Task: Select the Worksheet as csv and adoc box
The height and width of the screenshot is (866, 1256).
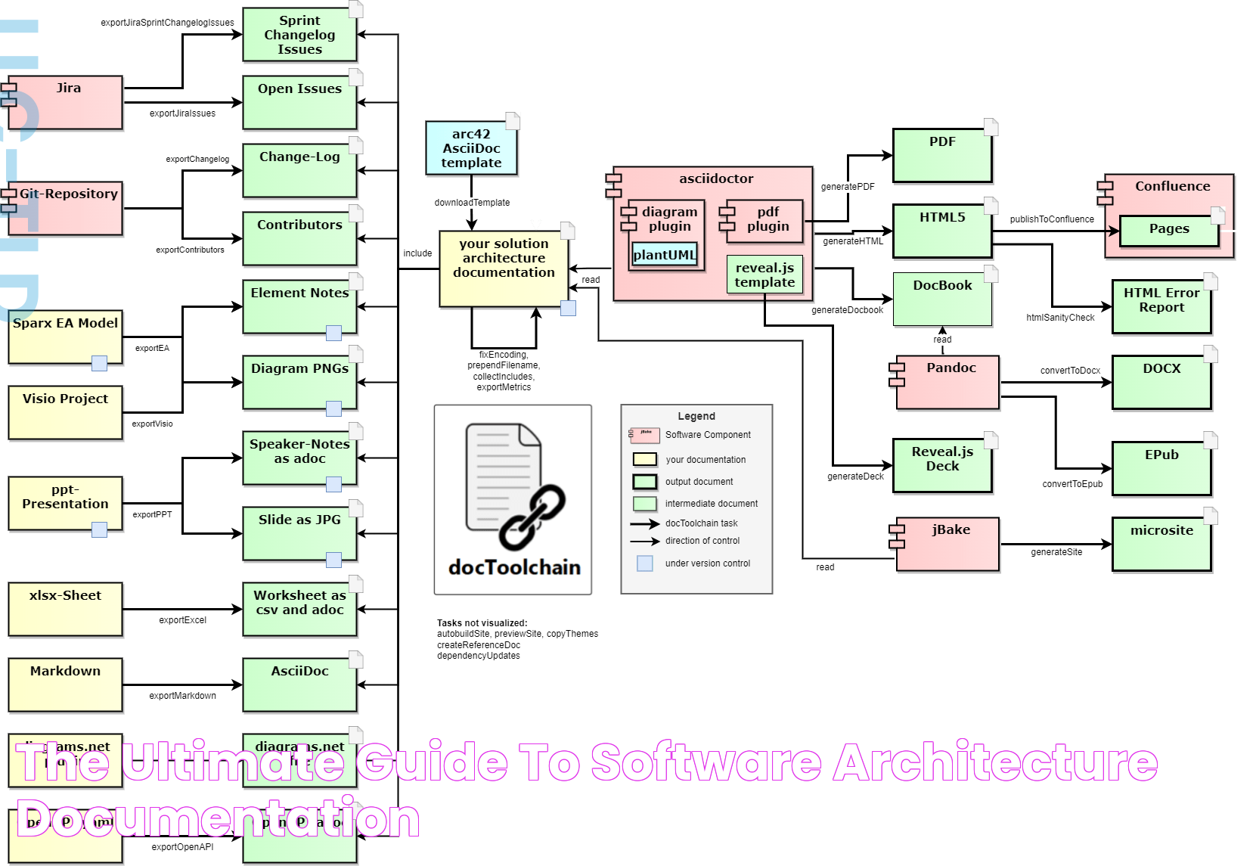Action: (x=299, y=610)
